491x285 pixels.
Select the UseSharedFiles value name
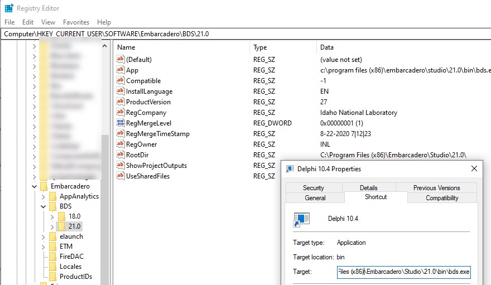(x=148, y=176)
